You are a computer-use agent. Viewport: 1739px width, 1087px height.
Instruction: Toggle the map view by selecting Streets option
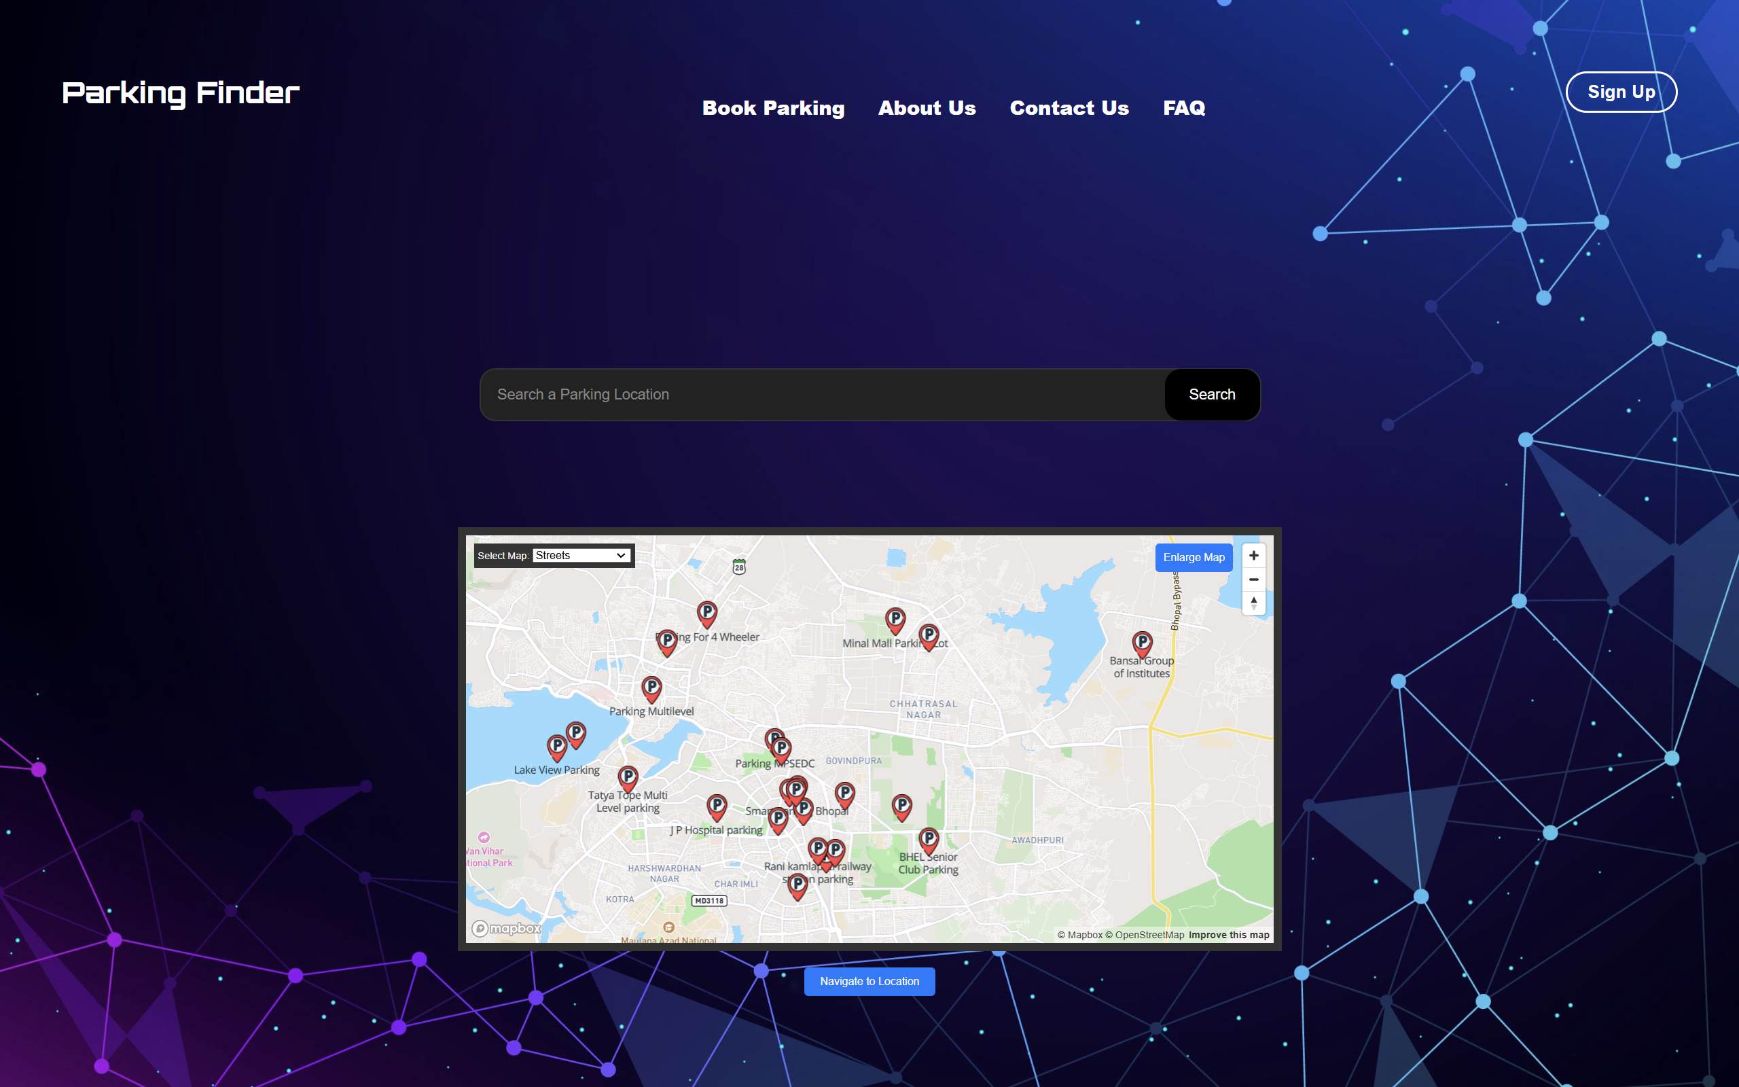579,555
